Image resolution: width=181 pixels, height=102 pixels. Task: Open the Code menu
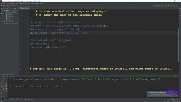click(x=17, y=3)
